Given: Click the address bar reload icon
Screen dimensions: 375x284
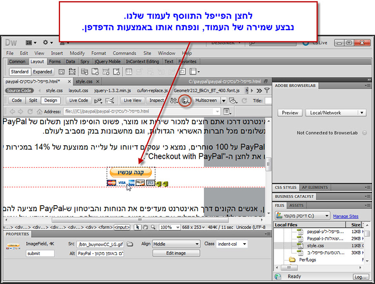Looking at the screenshot, I should pyautogui.click(x=30, y=112).
